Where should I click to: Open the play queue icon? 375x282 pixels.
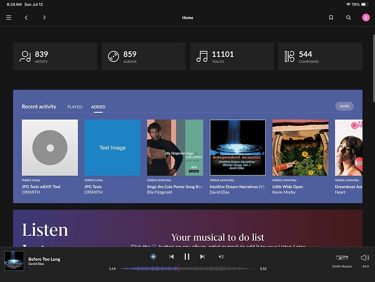[x=221, y=257]
